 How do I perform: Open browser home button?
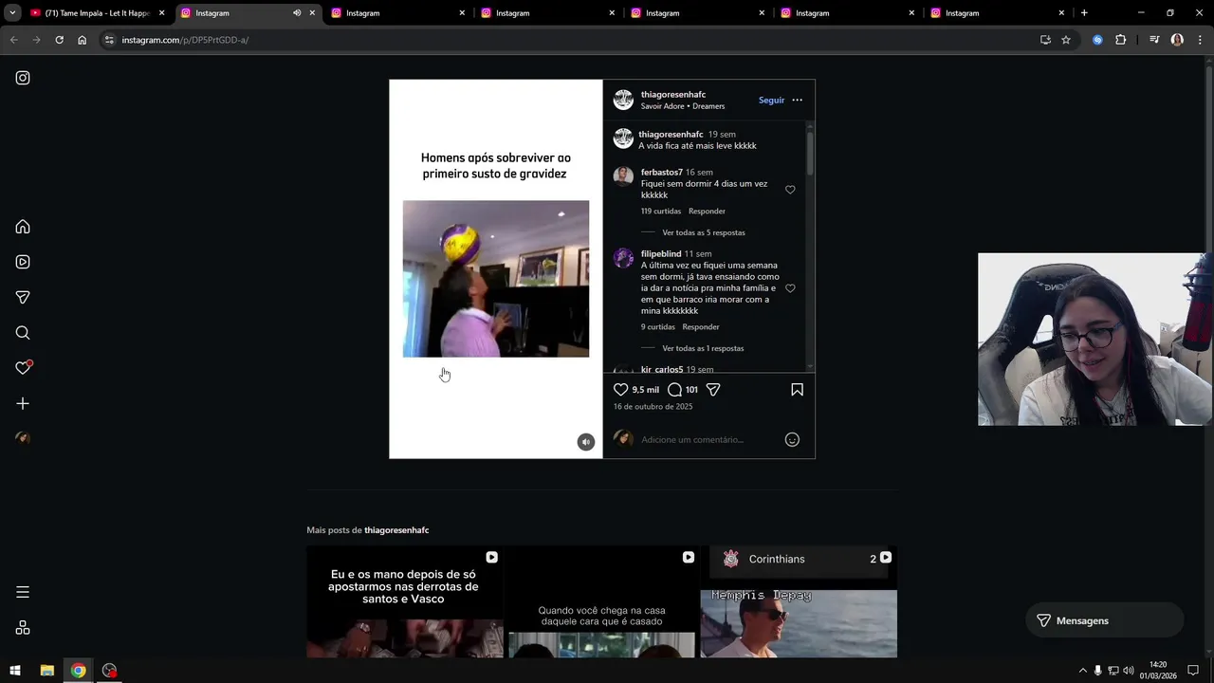(82, 40)
